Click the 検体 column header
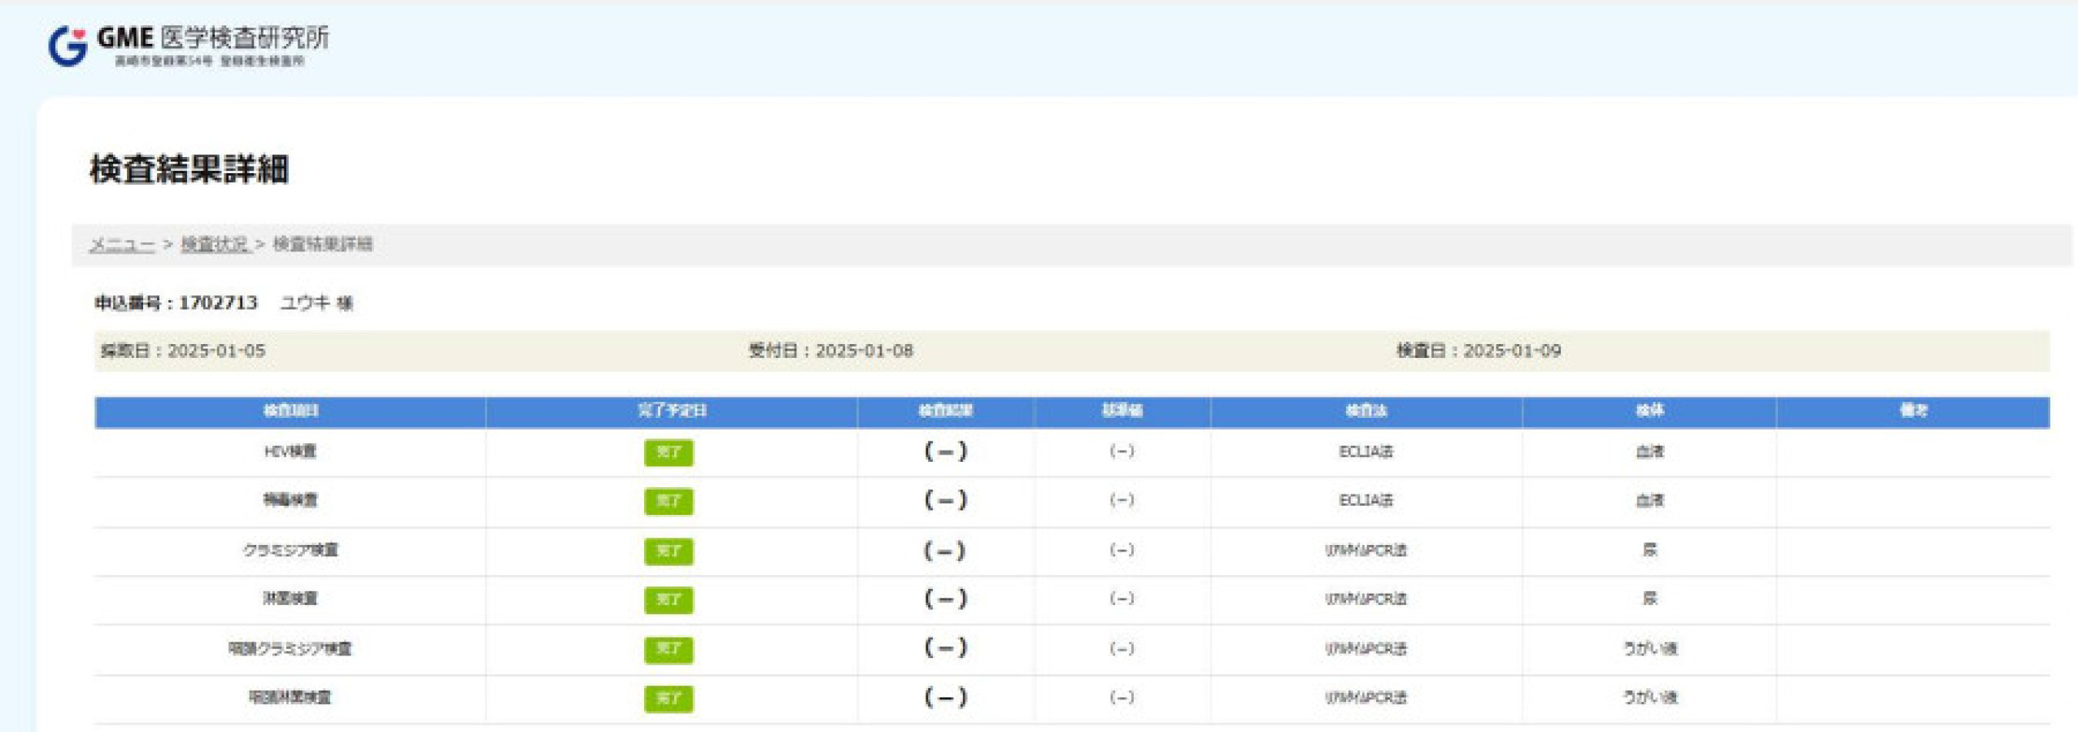This screenshot has height=732, width=2078. [x=1649, y=411]
